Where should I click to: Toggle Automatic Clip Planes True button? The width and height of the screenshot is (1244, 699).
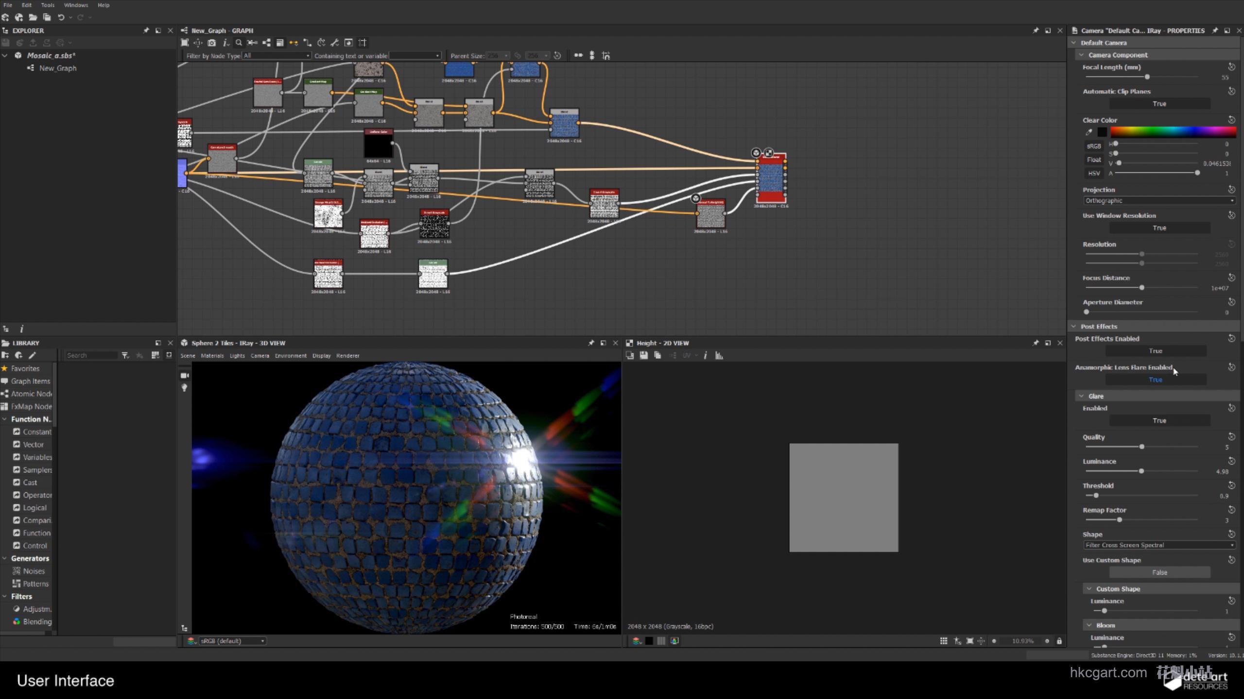tap(1159, 104)
